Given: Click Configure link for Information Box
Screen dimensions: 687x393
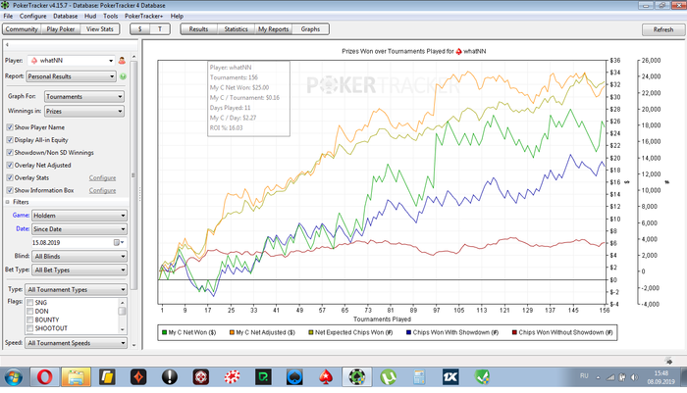Looking at the screenshot, I should coord(102,190).
